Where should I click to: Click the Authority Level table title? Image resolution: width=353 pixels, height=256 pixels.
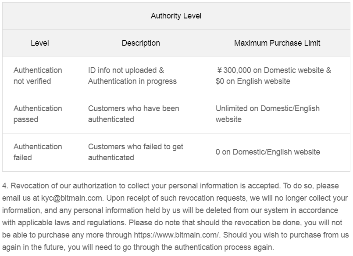(176, 16)
